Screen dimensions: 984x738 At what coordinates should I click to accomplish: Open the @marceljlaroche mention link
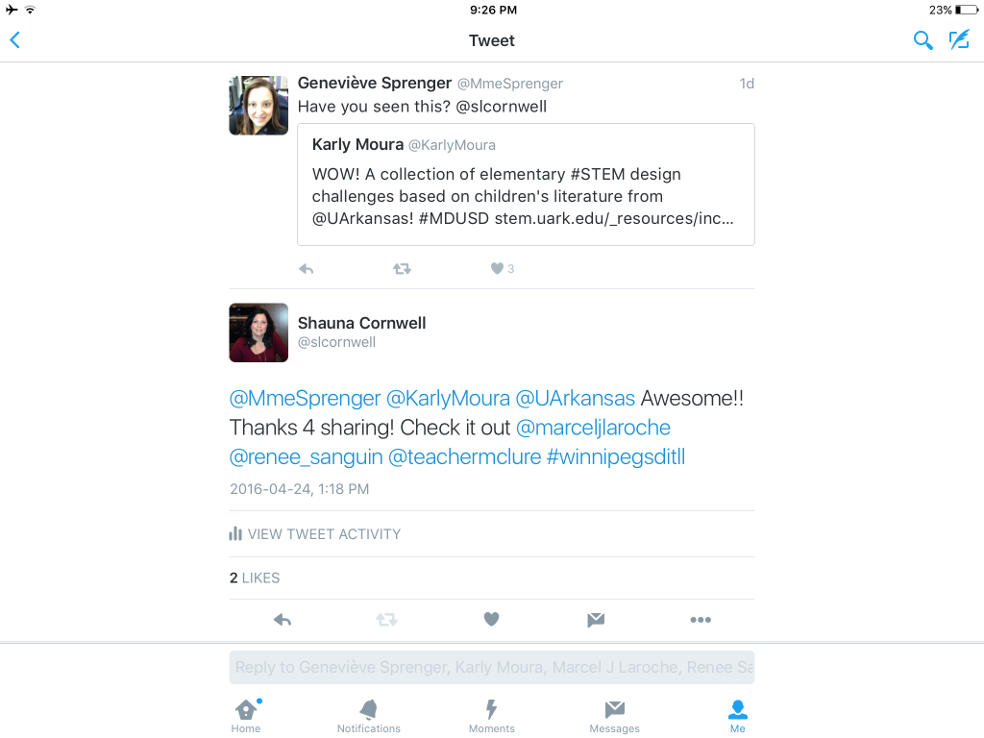(593, 428)
